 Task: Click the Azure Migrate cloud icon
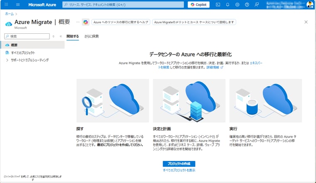click(8, 24)
